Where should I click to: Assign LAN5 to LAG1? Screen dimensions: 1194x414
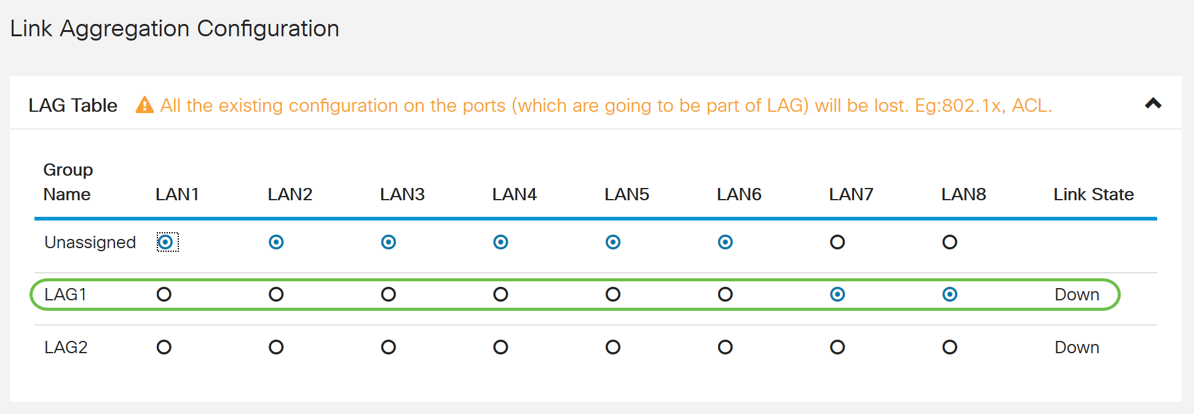pos(612,294)
